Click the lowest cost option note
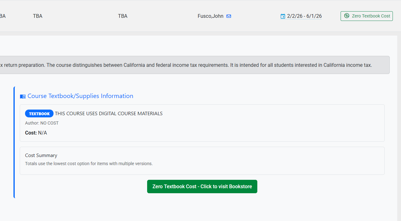The height and width of the screenshot is (221, 401). pyautogui.click(x=89, y=164)
